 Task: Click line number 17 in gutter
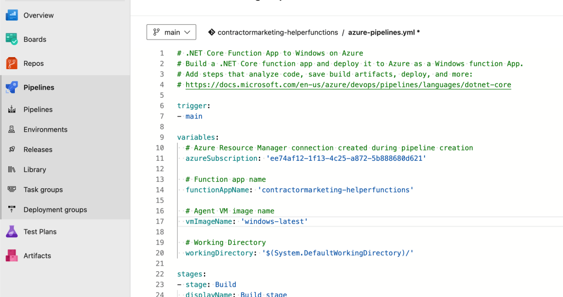click(160, 221)
